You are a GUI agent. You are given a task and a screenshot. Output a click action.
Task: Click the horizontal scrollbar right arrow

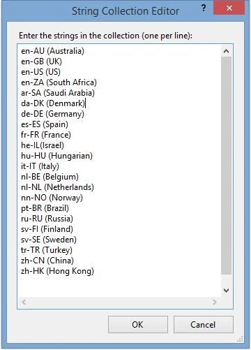pos(215,302)
